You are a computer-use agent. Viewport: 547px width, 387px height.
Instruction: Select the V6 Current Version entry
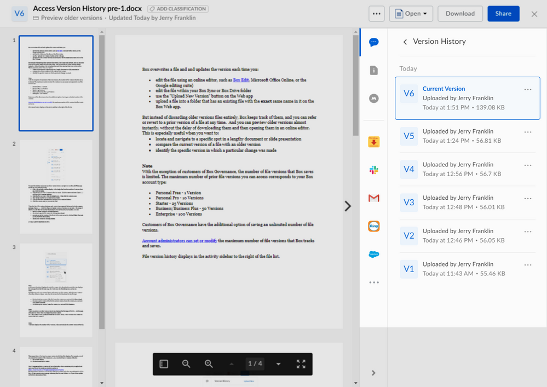[468, 99]
